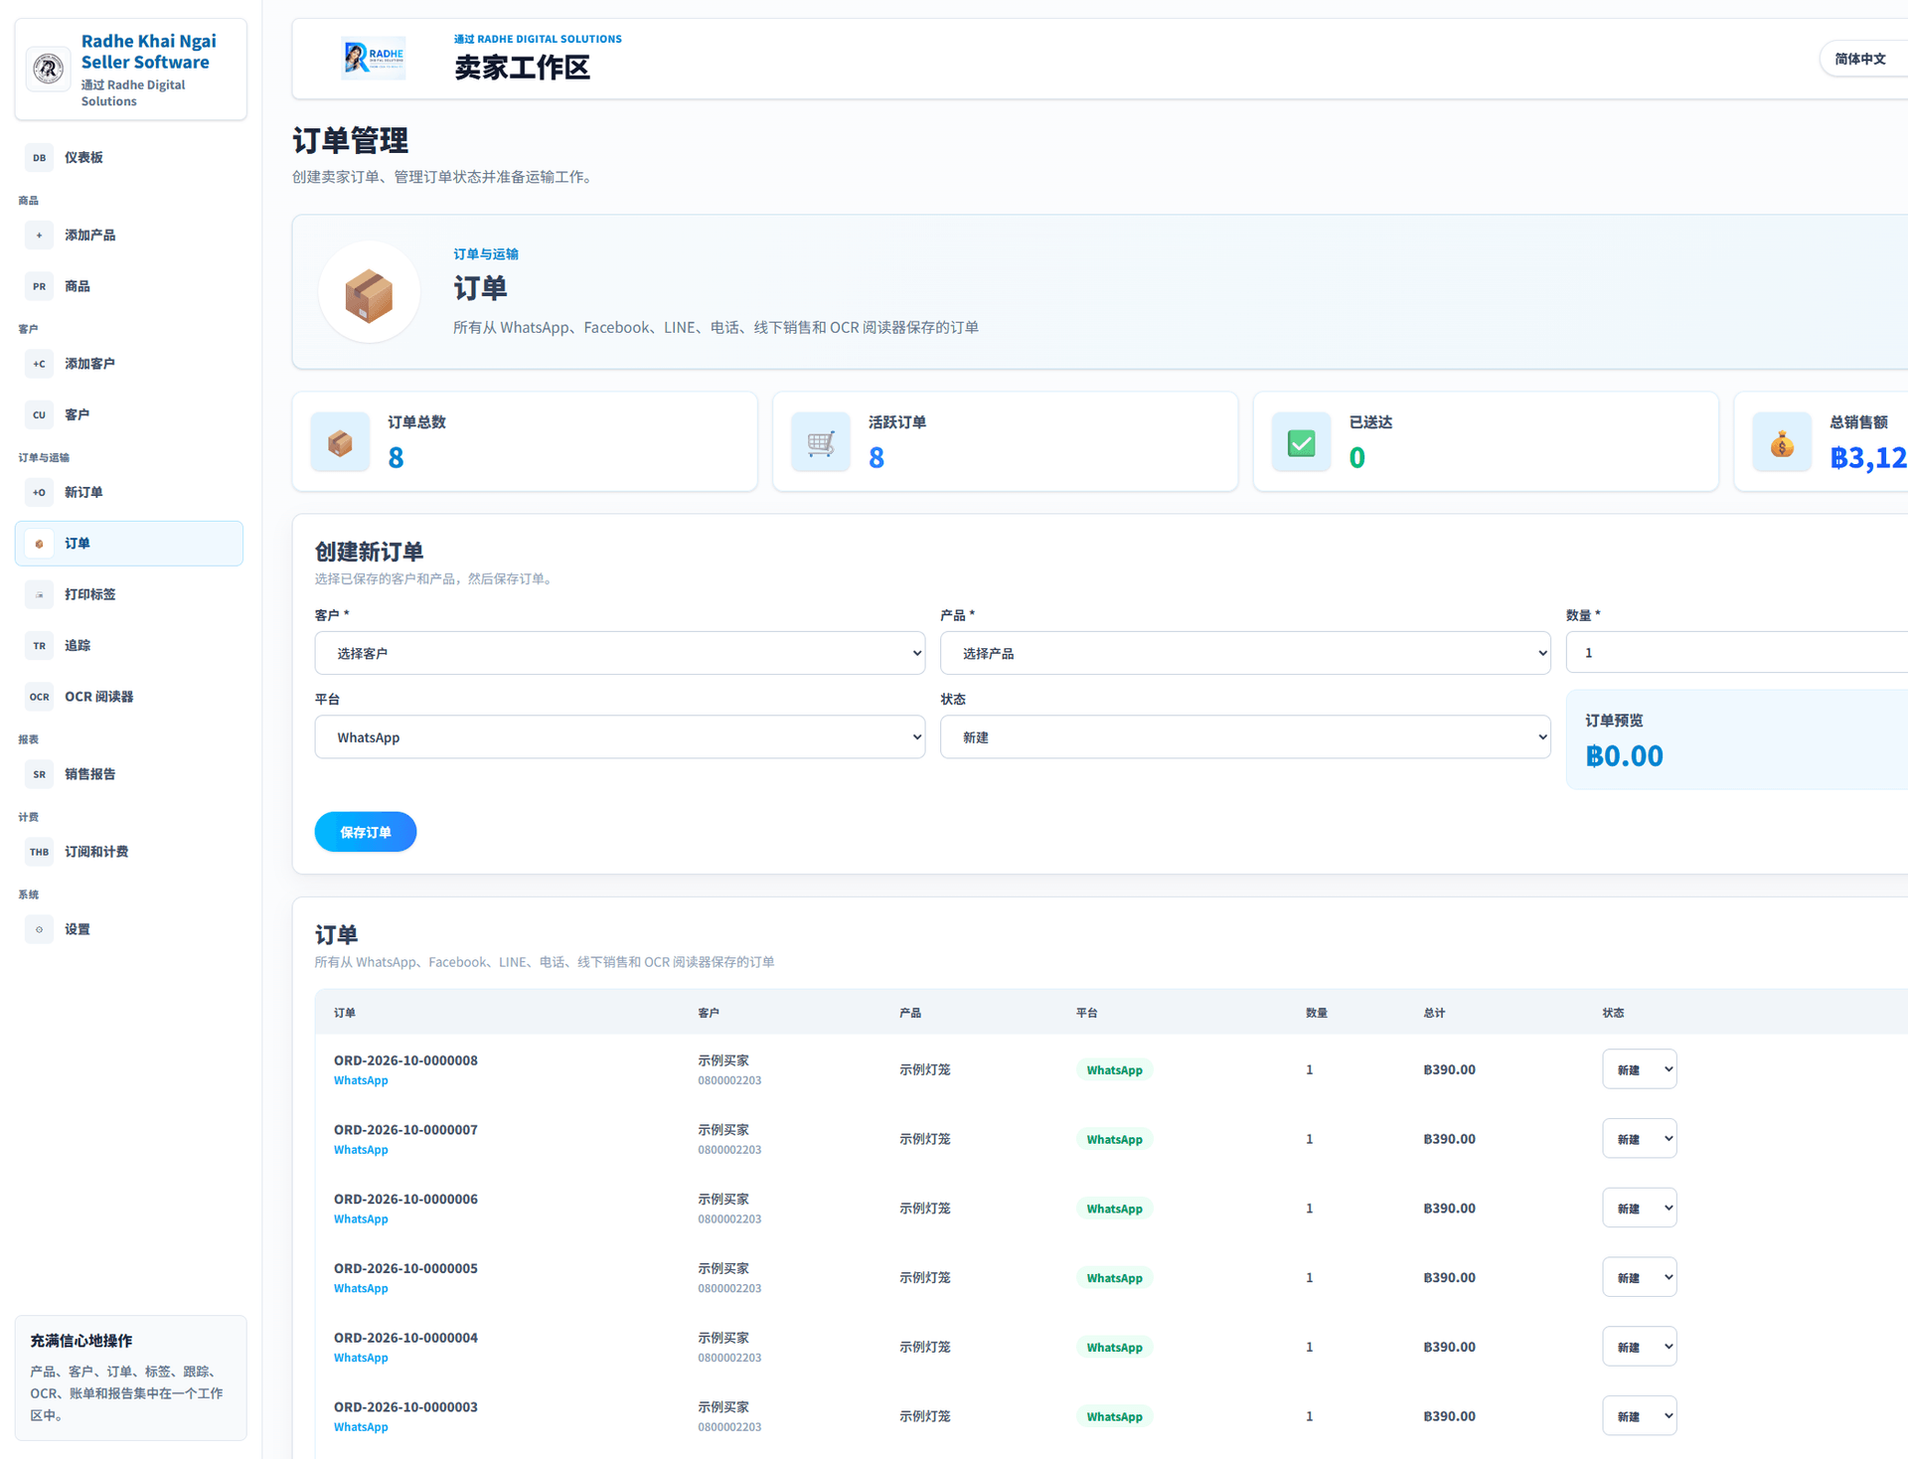
Task: Open the 简体中文 language selector
Action: coord(1862,59)
